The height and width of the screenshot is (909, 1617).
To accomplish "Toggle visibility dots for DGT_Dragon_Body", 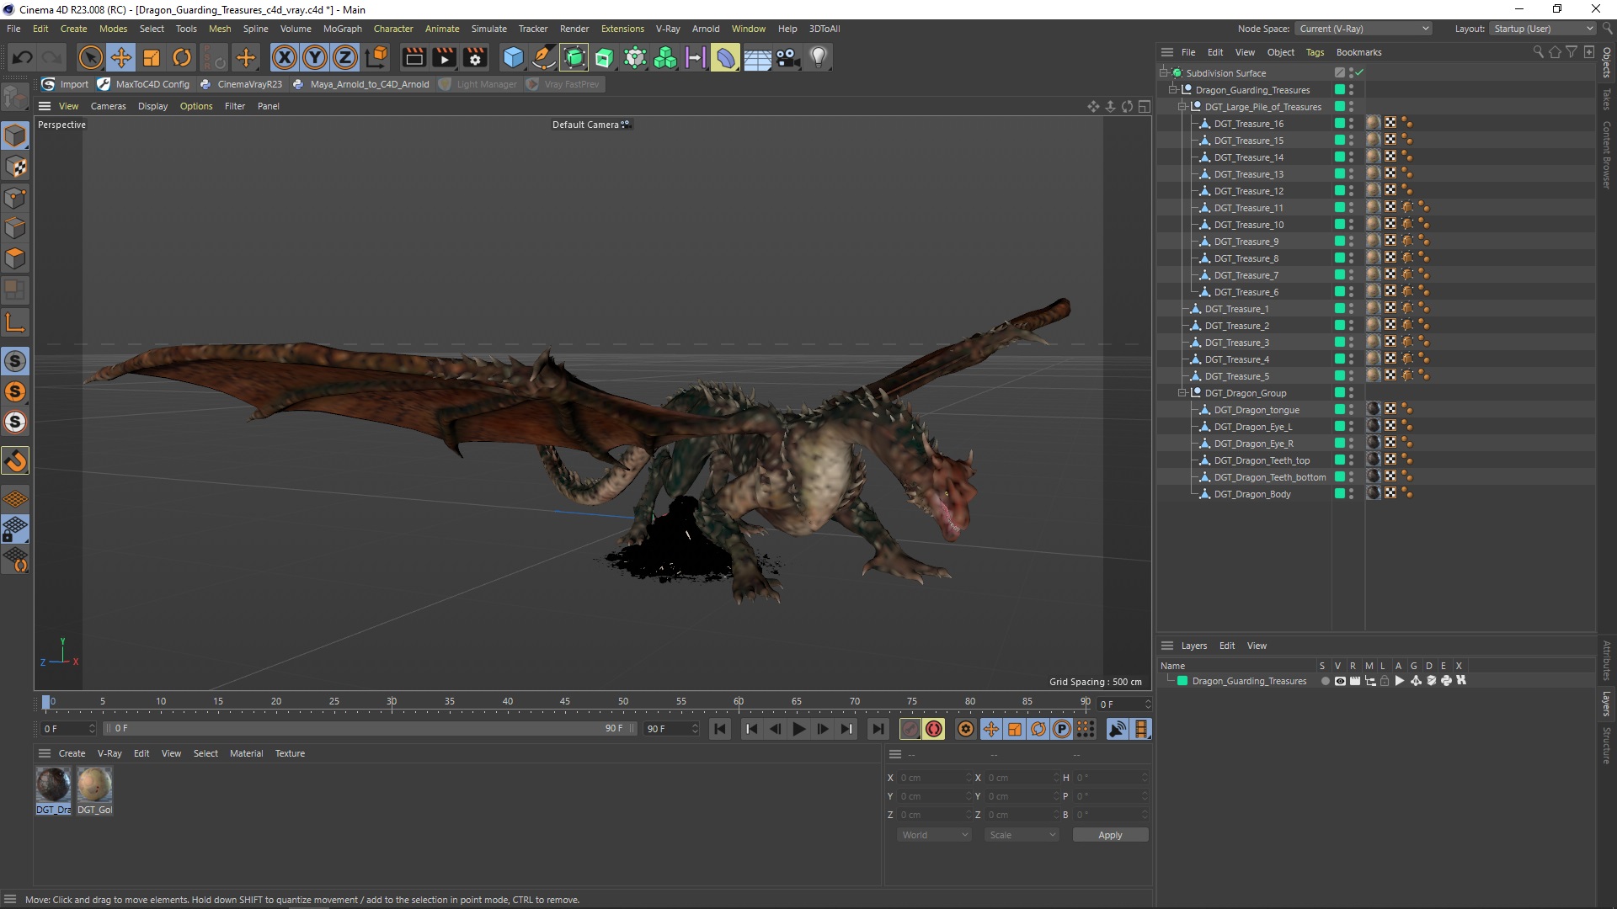I will pyautogui.click(x=1352, y=494).
